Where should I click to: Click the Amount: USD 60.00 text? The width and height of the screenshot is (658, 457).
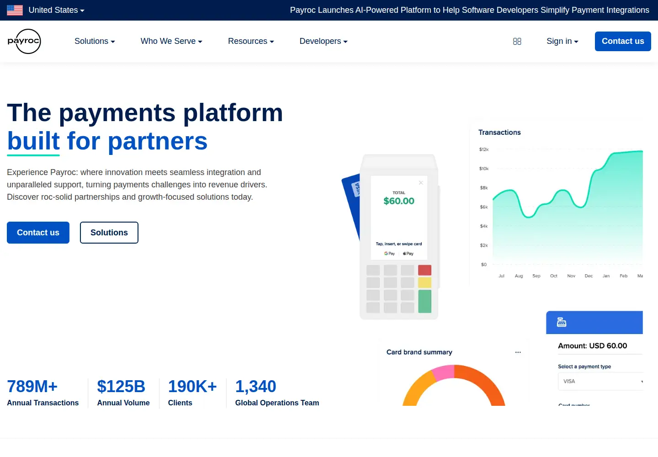pyautogui.click(x=592, y=346)
